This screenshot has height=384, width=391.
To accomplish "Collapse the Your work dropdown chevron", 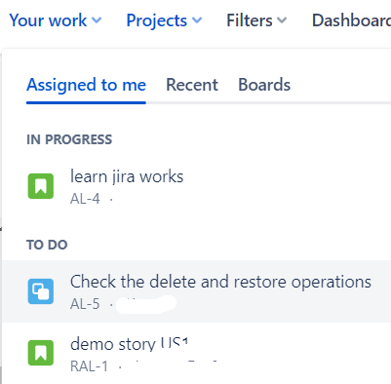I will pos(97,20).
